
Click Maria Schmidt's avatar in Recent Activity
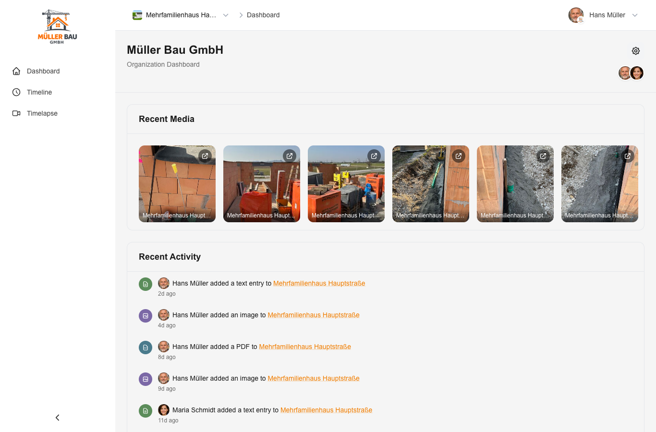[x=164, y=410]
